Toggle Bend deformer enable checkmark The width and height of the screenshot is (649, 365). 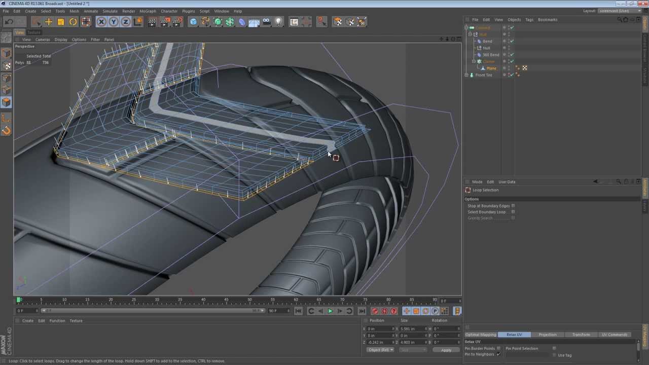(x=512, y=41)
